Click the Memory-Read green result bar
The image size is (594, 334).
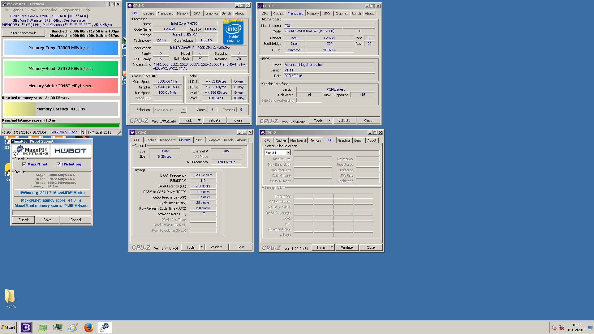click(61, 68)
